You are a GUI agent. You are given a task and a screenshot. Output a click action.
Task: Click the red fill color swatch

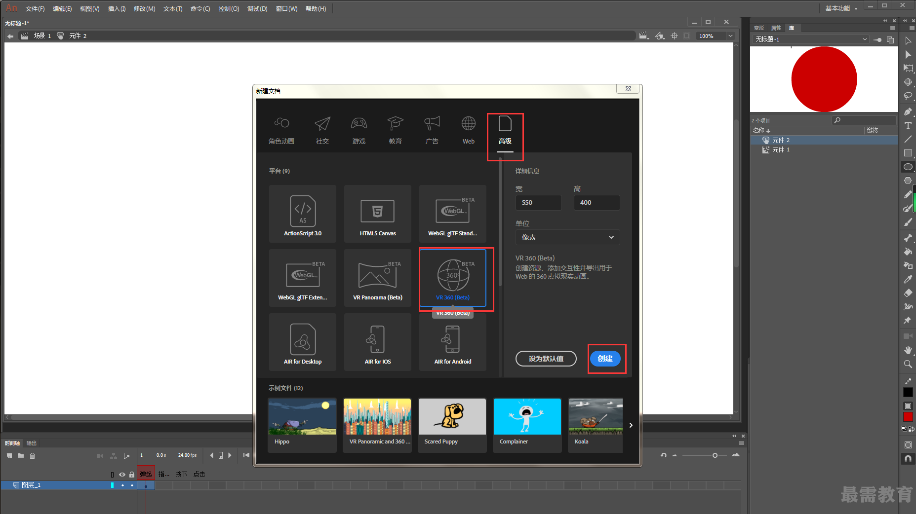coord(908,417)
